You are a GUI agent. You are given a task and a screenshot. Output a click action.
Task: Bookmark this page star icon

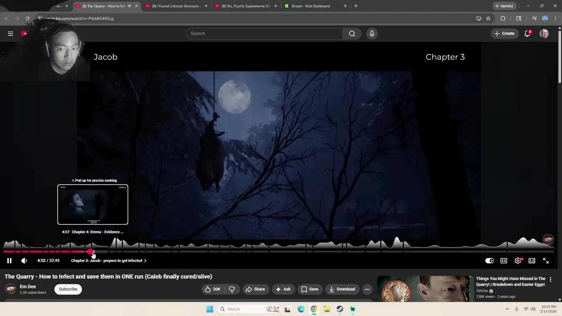pyautogui.click(x=488, y=18)
